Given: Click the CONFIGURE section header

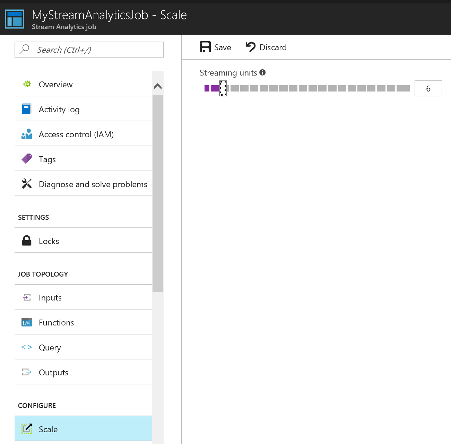Looking at the screenshot, I should tap(37, 406).
